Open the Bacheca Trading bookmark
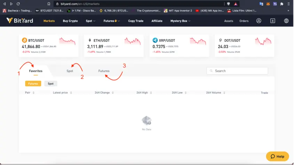The image size is (294, 165). [17, 11]
